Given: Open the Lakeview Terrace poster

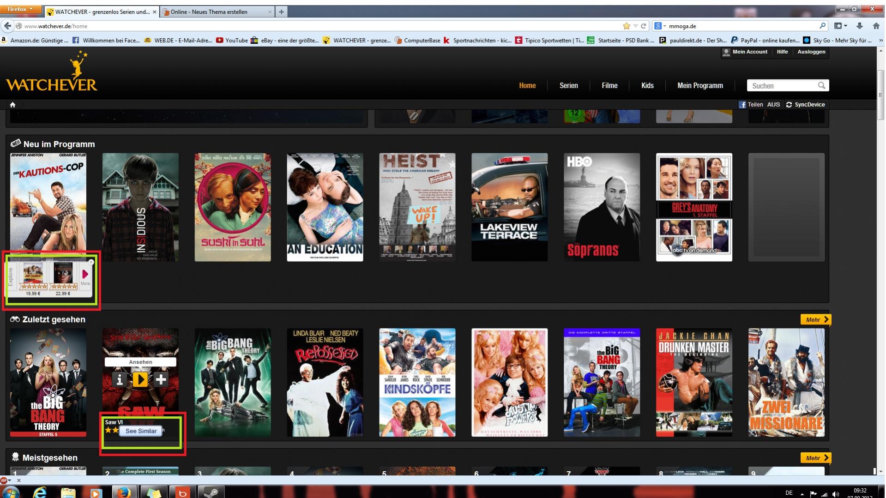Looking at the screenshot, I should [510, 207].
